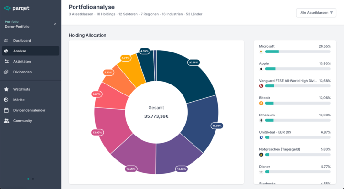Viewport: 344px width, 189px height.
Task: Select the first pagination dot in sidebar
Action: coord(28,179)
